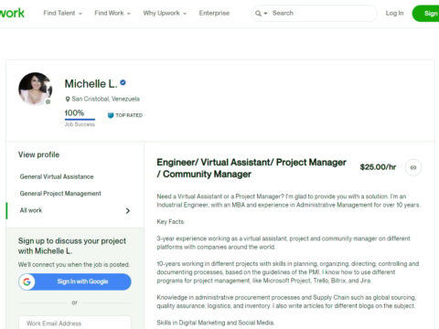Open the search type dropdown arrow

[x=265, y=14]
